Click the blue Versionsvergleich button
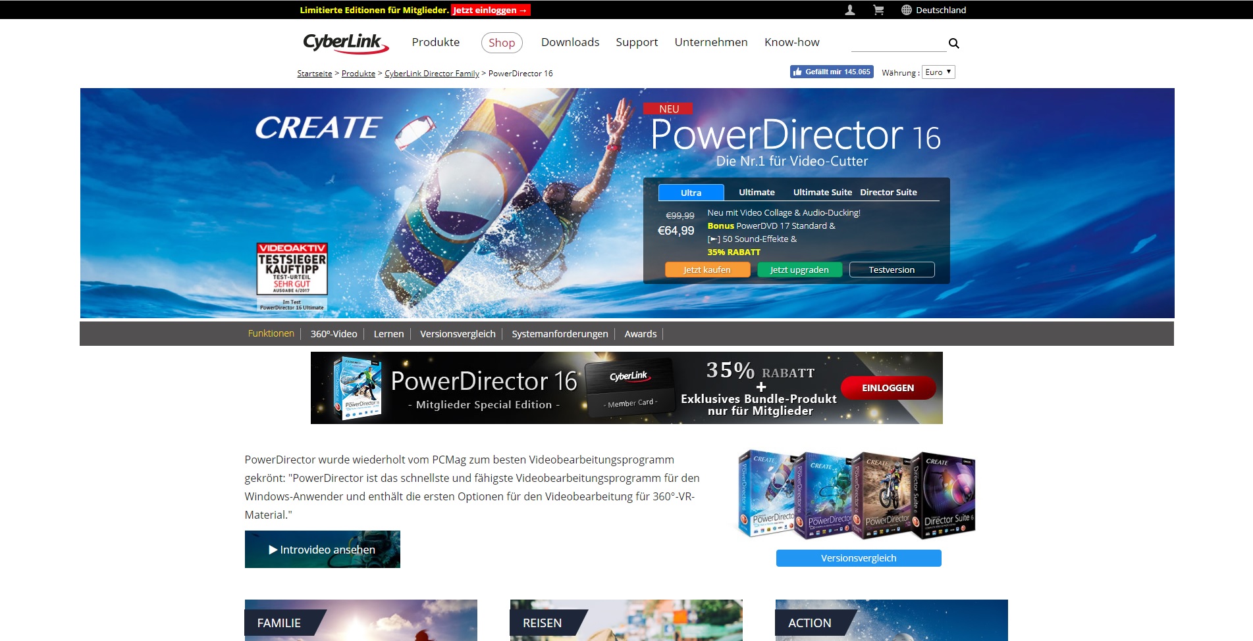This screenshot has height=641, width=1253. (859, 558)
